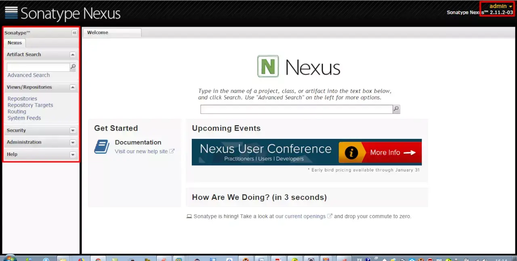
Task: Click the green Nexus N logo
Action: [268, 66]
